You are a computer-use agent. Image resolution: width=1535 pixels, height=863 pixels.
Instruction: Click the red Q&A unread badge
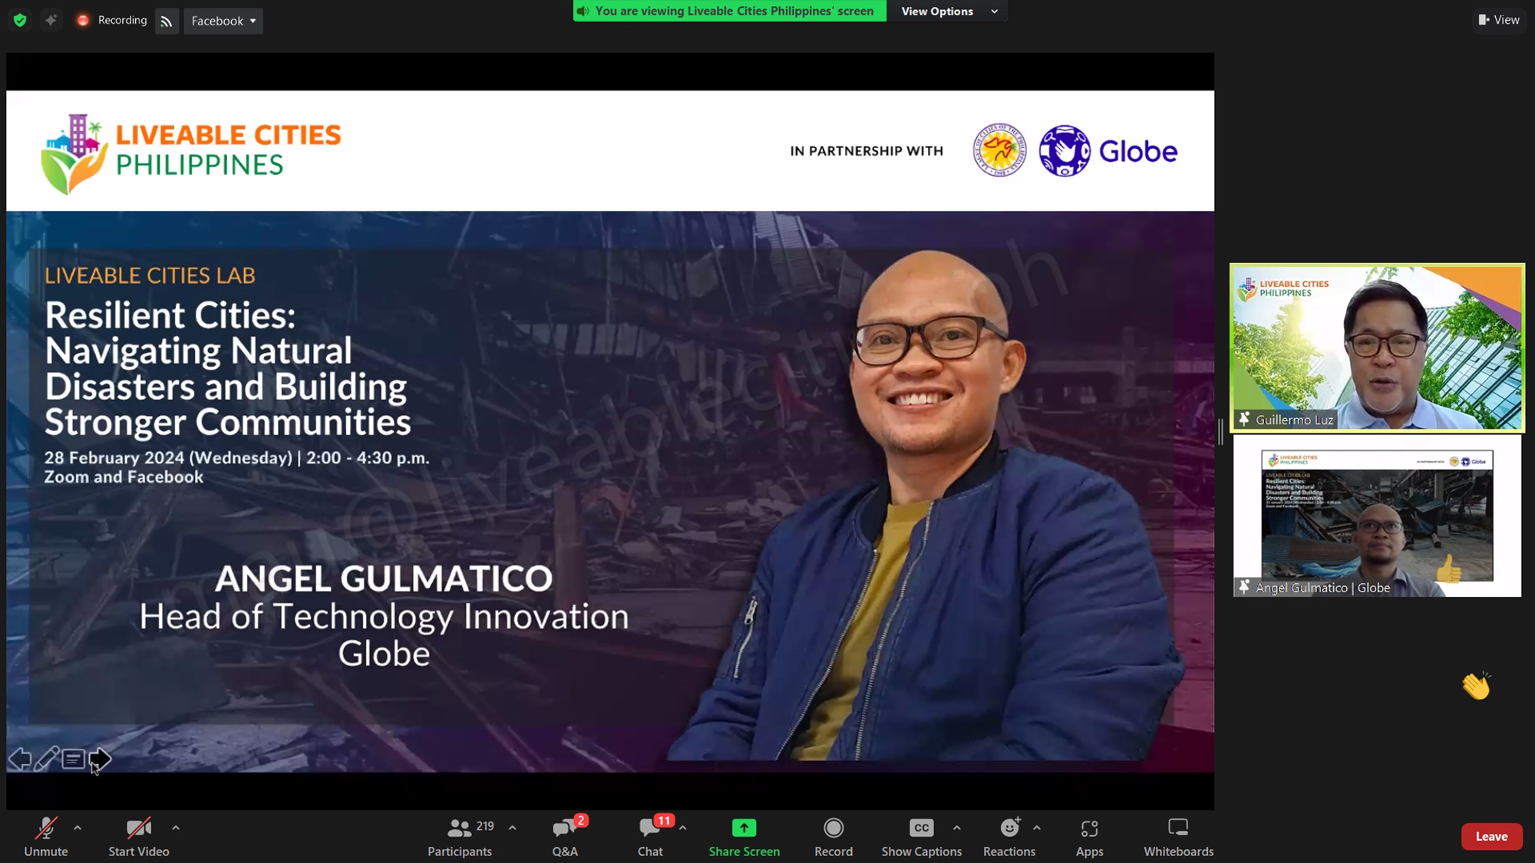click(581, 821)
